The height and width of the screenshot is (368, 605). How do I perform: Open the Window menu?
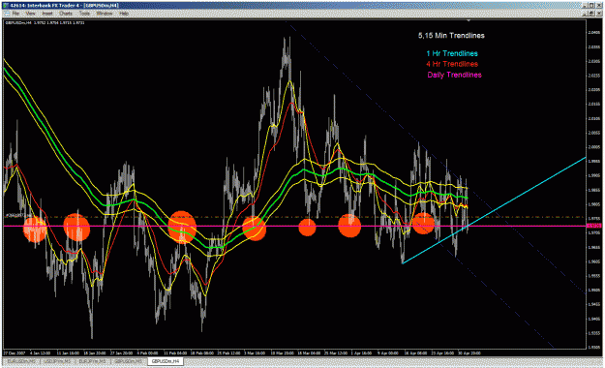pyautogui.click(x=105, y=14)
